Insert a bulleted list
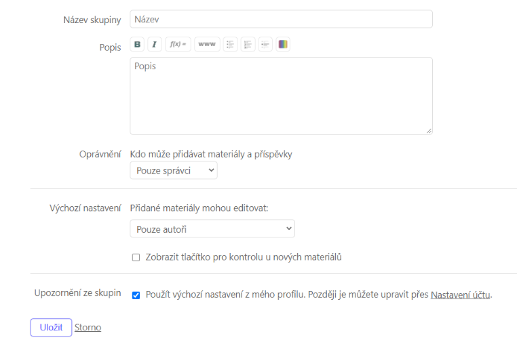The image size is (517, 346). tap(231, 44)
